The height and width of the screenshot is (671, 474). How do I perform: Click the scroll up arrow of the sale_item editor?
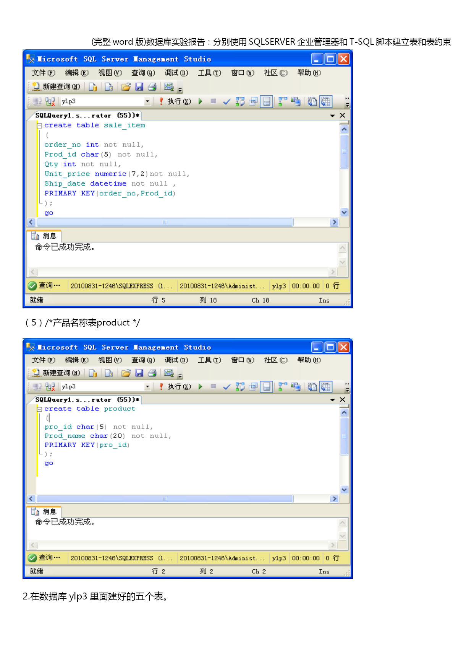click(x=344, y=129)
